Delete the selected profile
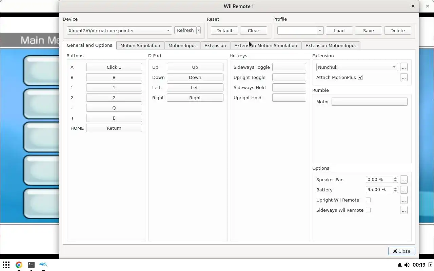The width and height of the screenshot is (434, 271). (398, 30)
